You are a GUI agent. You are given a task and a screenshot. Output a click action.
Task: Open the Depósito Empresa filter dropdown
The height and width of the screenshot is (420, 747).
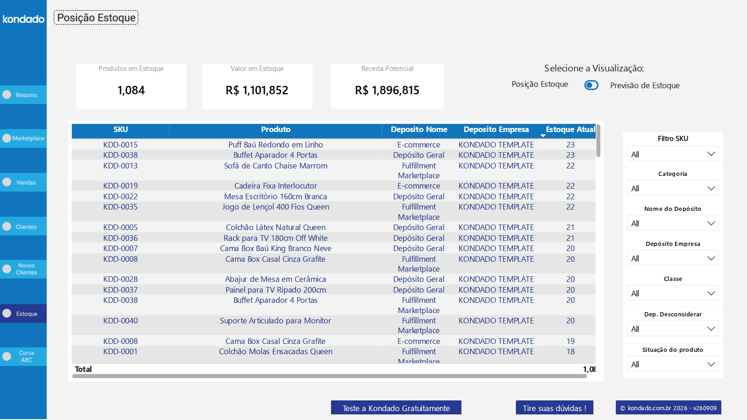point(673,258)
